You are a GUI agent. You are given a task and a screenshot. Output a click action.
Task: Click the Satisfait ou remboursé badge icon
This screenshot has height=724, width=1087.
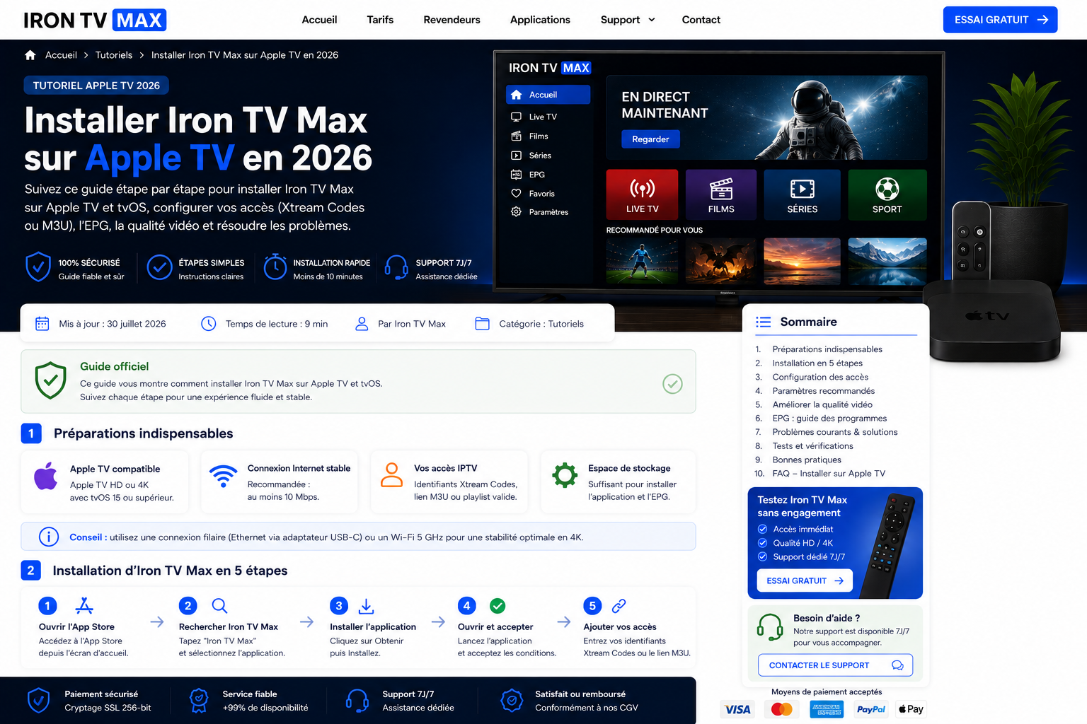(511, 701)
